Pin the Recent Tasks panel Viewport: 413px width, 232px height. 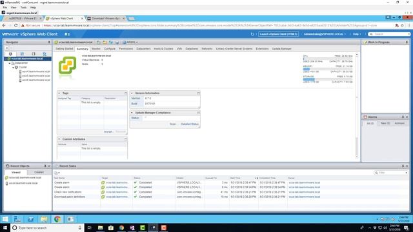pos(403,166)
